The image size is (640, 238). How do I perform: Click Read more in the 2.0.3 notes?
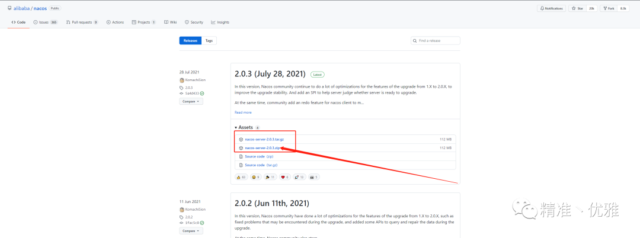243,112
